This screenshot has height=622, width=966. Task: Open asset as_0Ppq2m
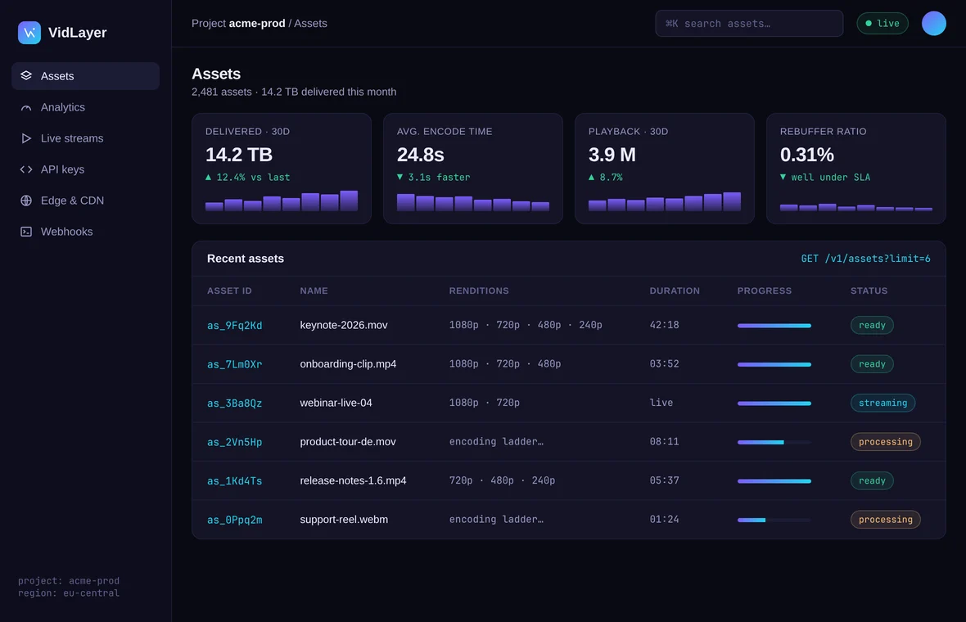click(x=235, y=520)
